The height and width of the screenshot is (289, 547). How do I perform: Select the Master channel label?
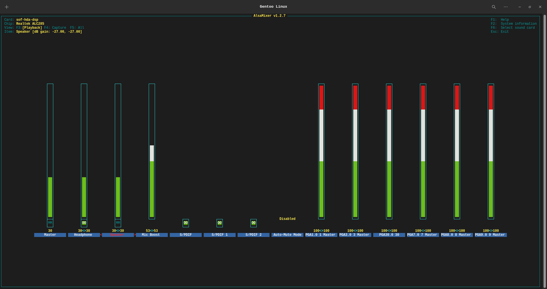tap(50, 235)
